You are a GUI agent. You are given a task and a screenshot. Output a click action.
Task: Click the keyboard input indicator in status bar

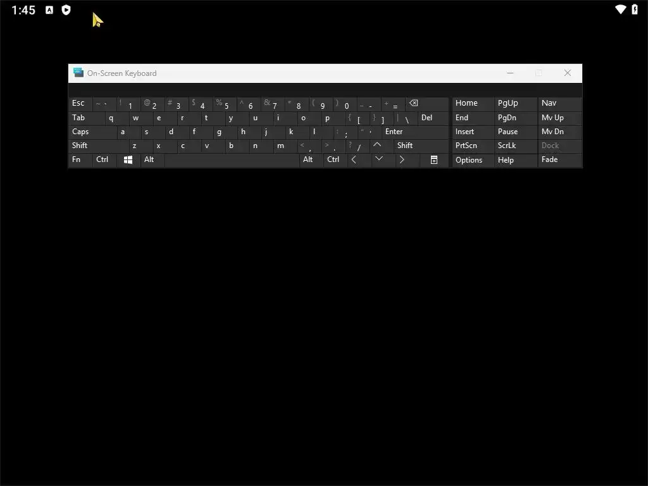click(49, 10)
